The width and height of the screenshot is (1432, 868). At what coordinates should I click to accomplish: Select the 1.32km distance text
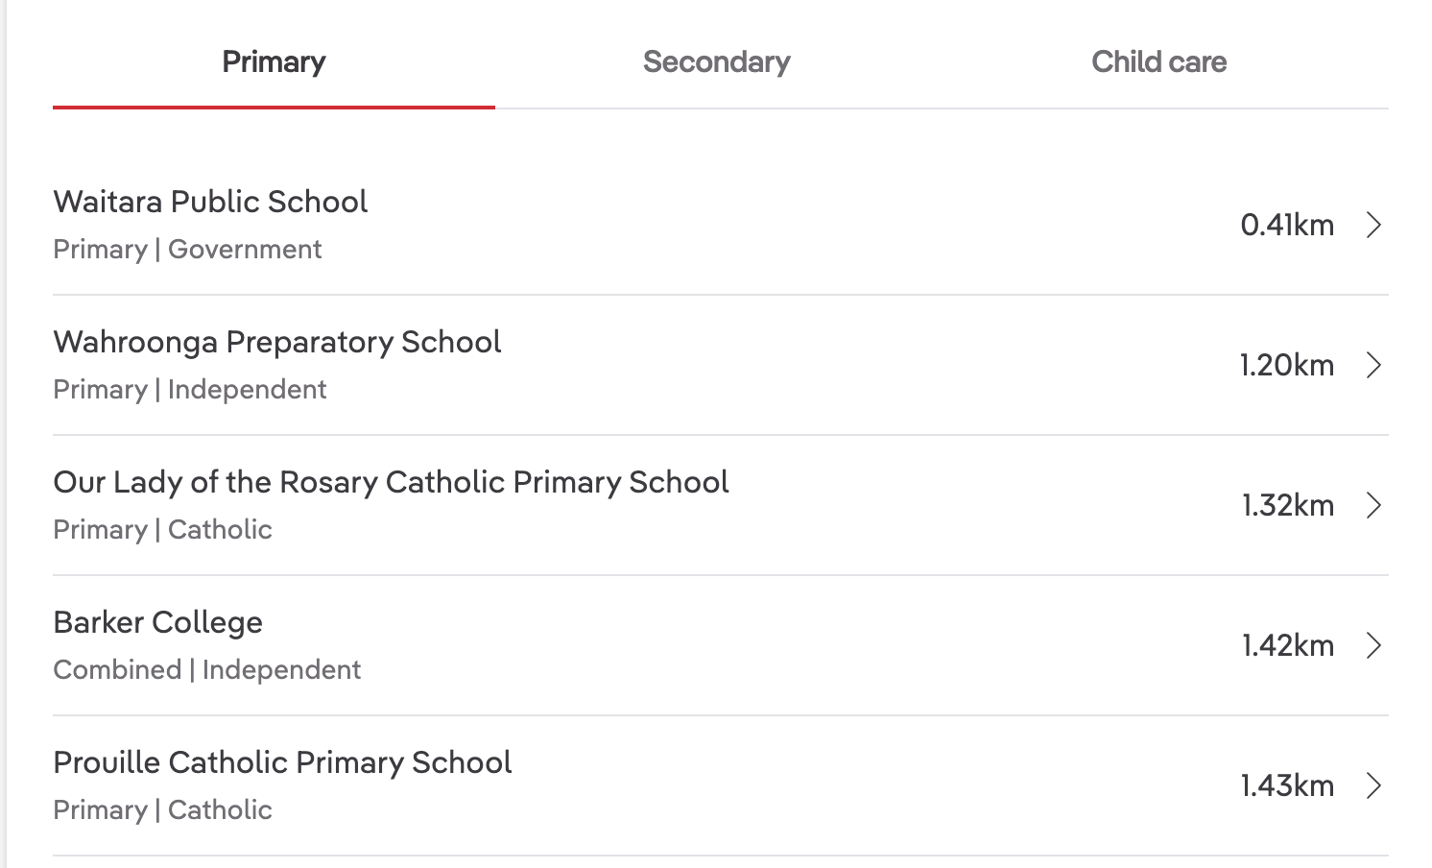click(x=1287, y=506)
